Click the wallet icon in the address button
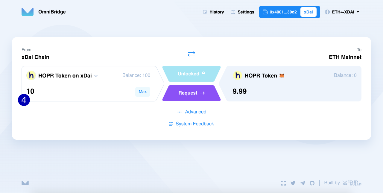This screenshot has width=383, height=193. pos(265,12)
